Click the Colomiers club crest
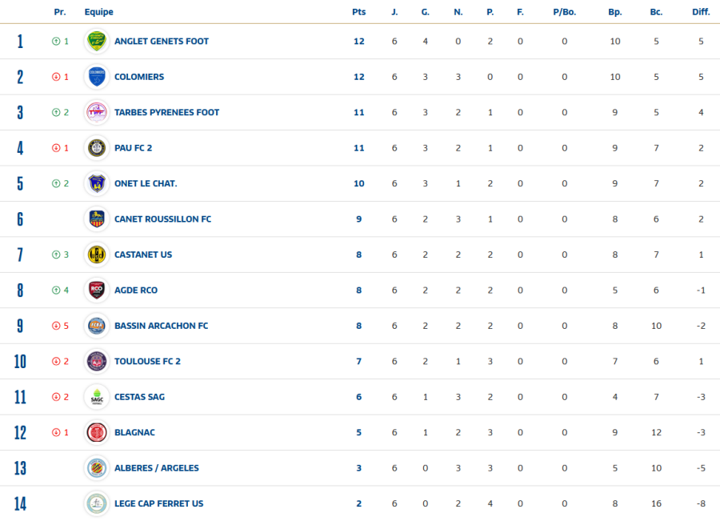Screen dimensions: 720x521 tap(97, 77)
